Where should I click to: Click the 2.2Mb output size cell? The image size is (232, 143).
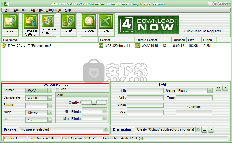tap(208, 46)
